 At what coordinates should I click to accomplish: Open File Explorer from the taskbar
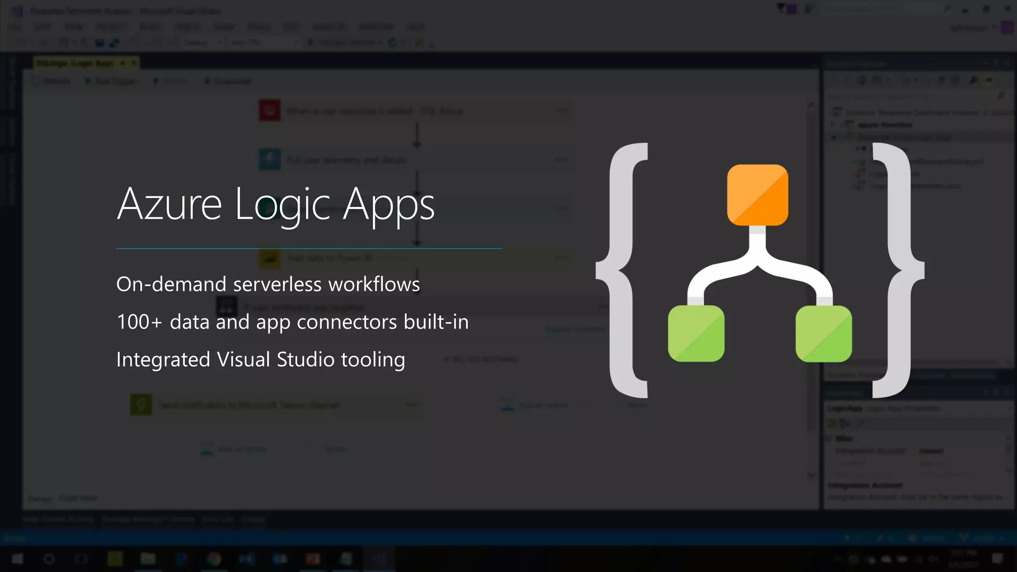[x=148, y=559]
